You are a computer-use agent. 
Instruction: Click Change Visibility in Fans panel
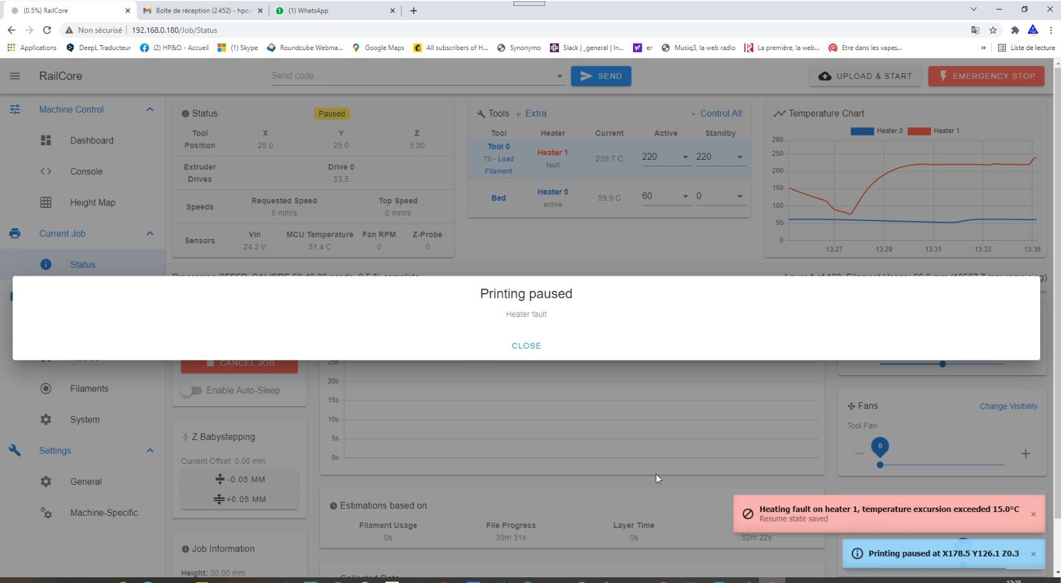1008,406
